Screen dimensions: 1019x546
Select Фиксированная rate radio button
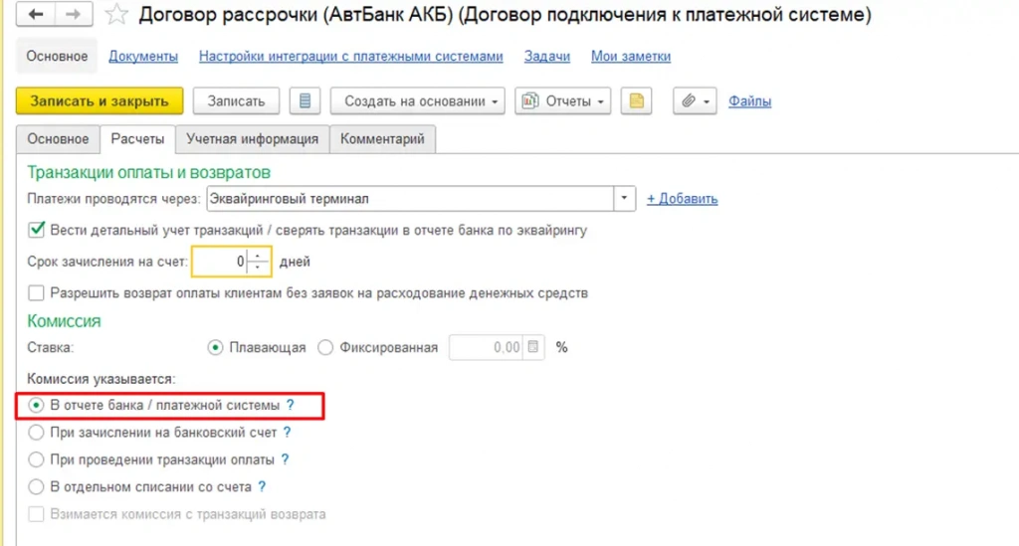coord(325,348)
